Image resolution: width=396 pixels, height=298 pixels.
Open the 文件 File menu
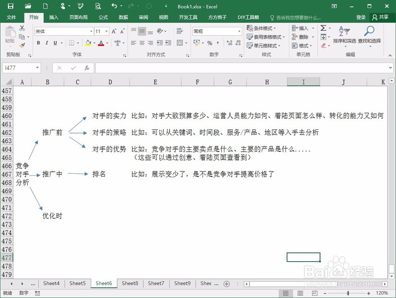(x=11, y=17)
